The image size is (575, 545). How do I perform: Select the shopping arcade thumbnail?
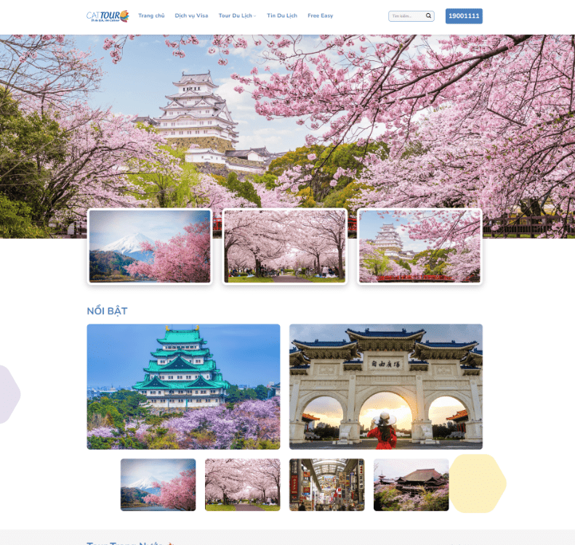(x=326, y=485)
